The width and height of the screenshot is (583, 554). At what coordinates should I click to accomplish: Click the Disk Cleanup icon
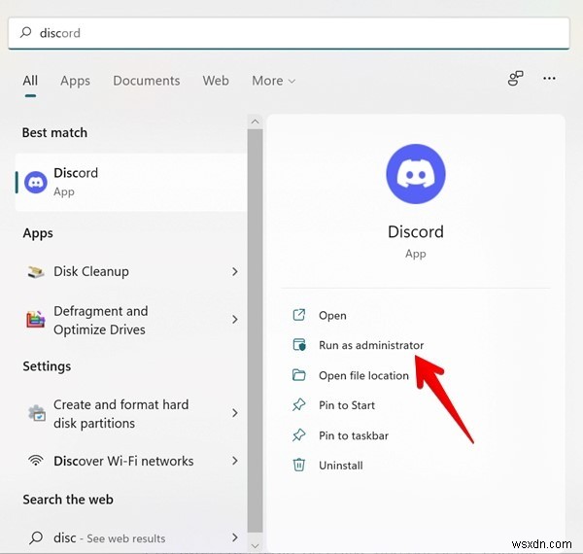point(36,272)
